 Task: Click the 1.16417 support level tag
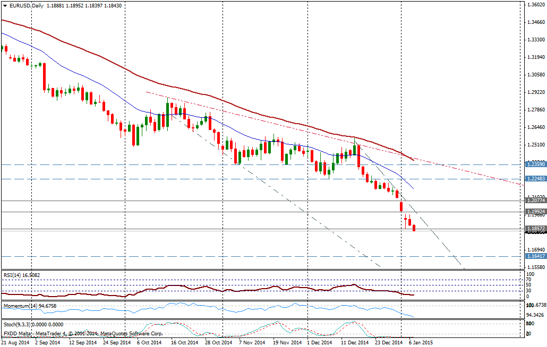535,256
